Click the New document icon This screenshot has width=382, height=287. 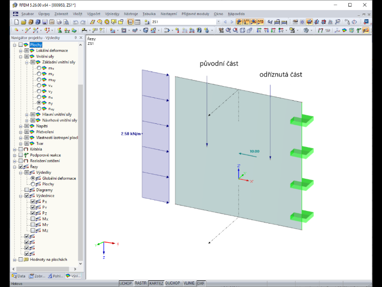(16, 22)
